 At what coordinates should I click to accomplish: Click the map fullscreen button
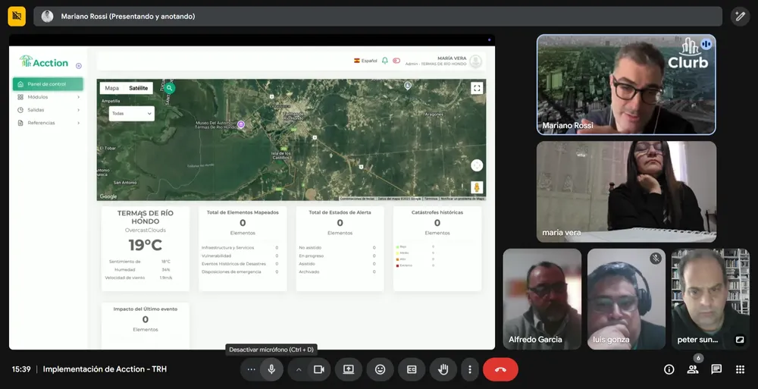477,88
